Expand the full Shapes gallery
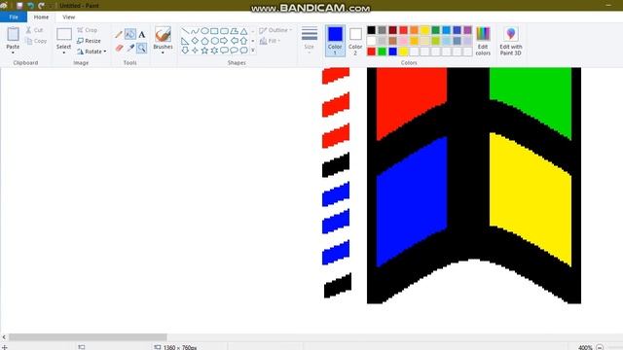This screenshot has width=623, height=350. click(x=253, y=51)
